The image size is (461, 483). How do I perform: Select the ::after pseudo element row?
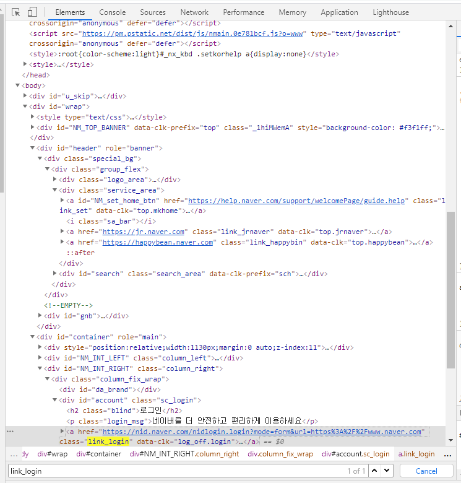[x=80, y=253]
